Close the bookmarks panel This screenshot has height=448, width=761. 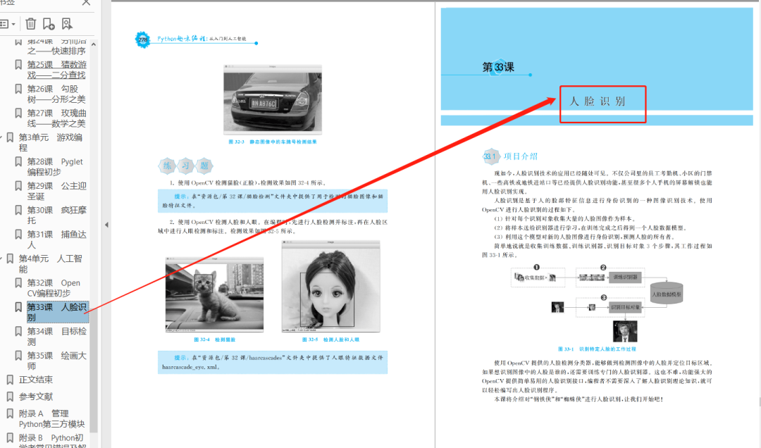coord(86,3)
